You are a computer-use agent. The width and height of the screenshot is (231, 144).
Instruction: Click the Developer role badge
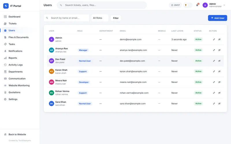[x=84, y=82]
